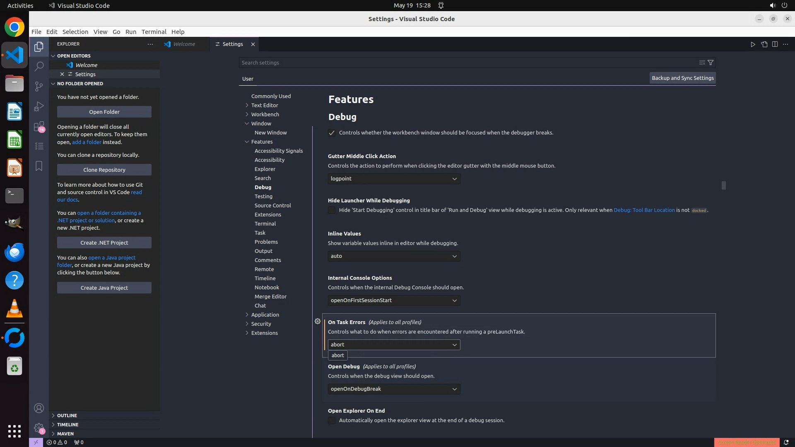Enable Hide Launcher While Debugging checkbox

point(332,210)
